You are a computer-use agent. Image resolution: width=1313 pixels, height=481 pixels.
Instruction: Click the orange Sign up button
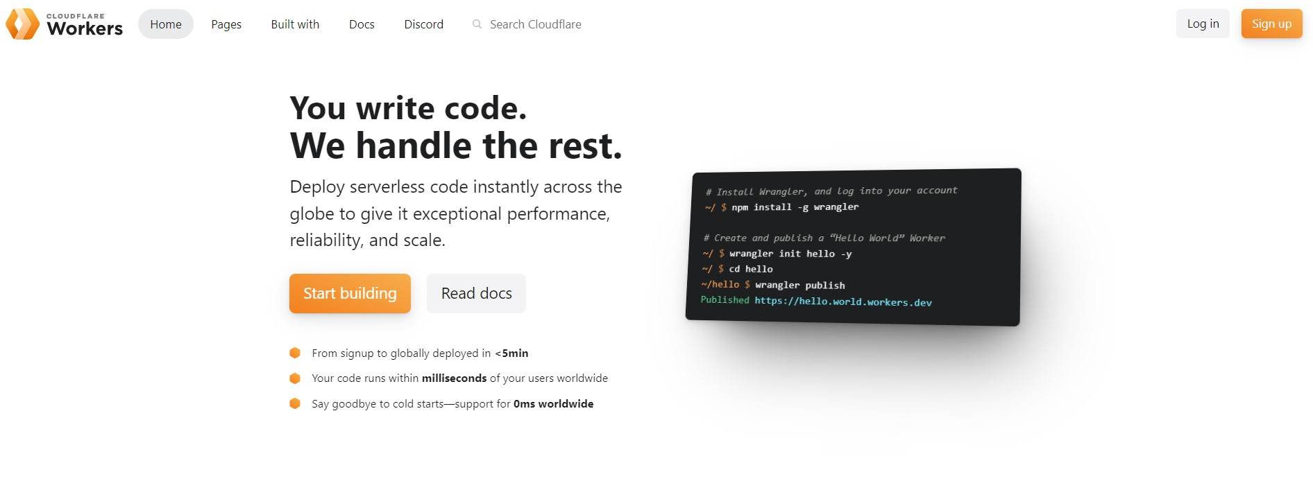[x=1271, y=24]
